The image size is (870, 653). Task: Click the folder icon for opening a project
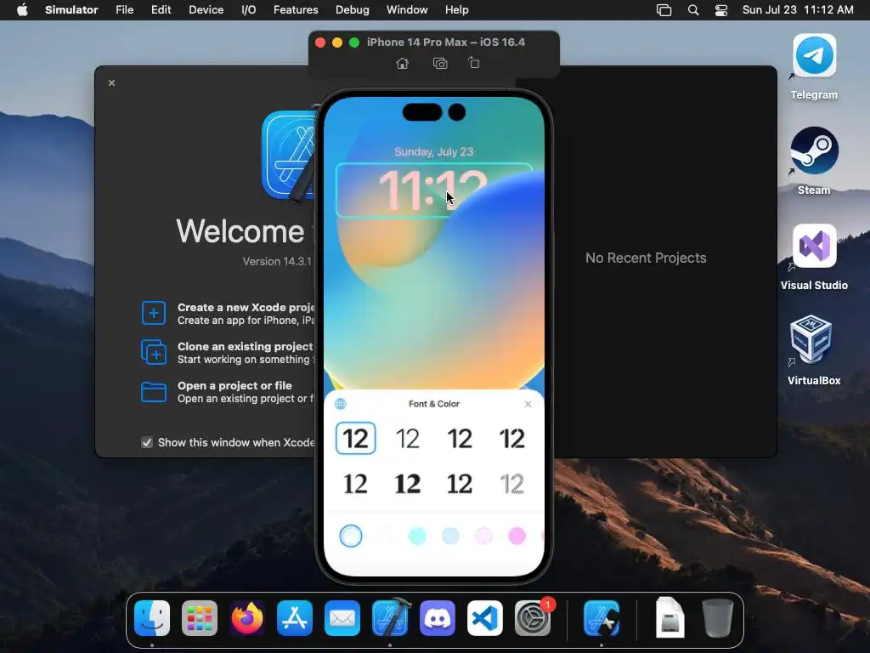point(154,391)
